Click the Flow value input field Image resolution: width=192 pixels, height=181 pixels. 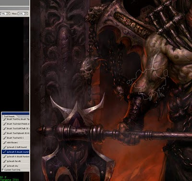(21, 14)
